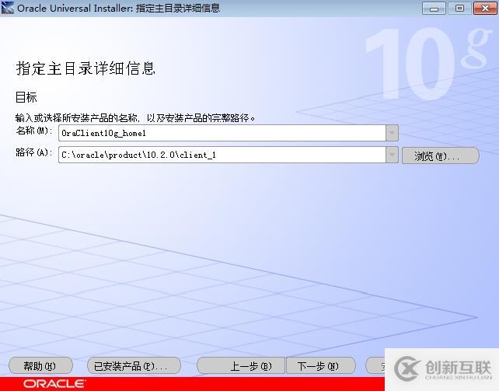Click the 指定主目录详细信息 heading
The width and height of the screenshot is (499, 391).
click(85, 68)
